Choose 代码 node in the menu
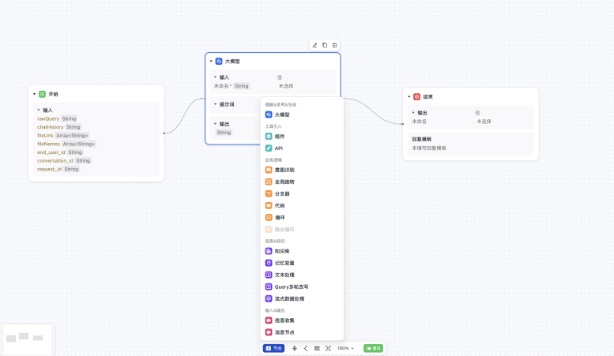This screenshot has width=614, height=356. coord(280,205)
